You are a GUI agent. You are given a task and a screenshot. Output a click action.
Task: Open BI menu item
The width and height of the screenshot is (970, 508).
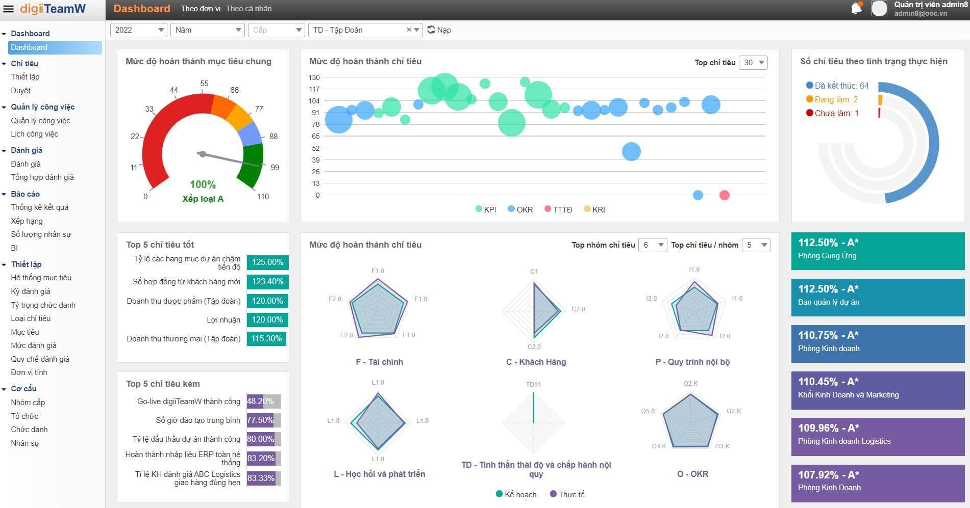(x=14, y=248)
